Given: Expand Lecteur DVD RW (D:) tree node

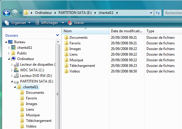Looking at the screenshot, I should (12, 76).
